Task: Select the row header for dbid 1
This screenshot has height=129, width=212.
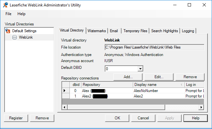Action: click(x=66, y=96)
